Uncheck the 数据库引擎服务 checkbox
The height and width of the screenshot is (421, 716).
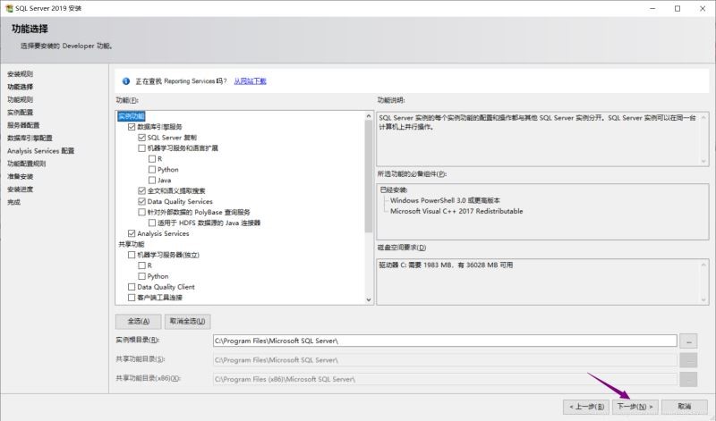132,127
